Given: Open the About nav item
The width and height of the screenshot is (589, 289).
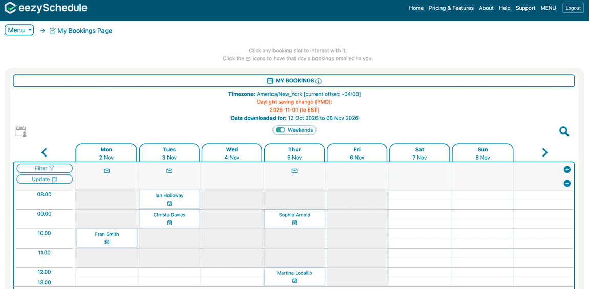Looking at the screenshot, I should tap(486, 8).
